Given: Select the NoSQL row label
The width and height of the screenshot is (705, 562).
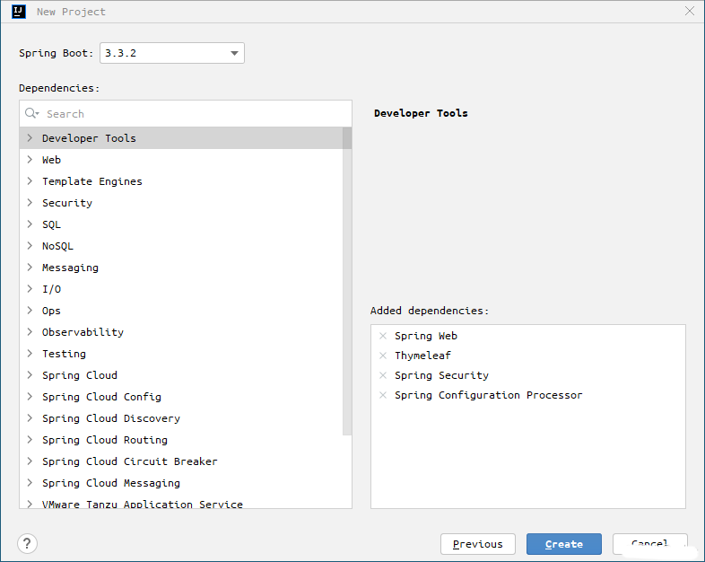Looking at the screenshot, I should 57,246.
